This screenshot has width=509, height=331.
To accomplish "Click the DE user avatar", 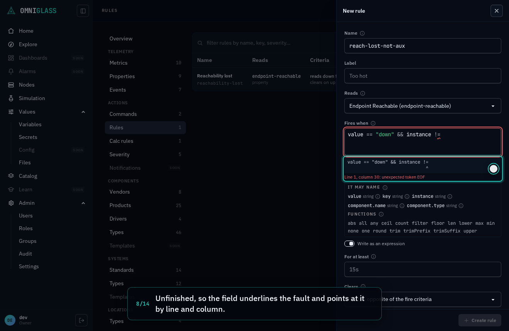I will click(10, 320).
